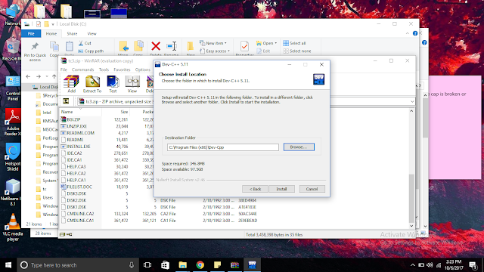Click the Browse... button
The image size is (484, 272).
(299, 147)
